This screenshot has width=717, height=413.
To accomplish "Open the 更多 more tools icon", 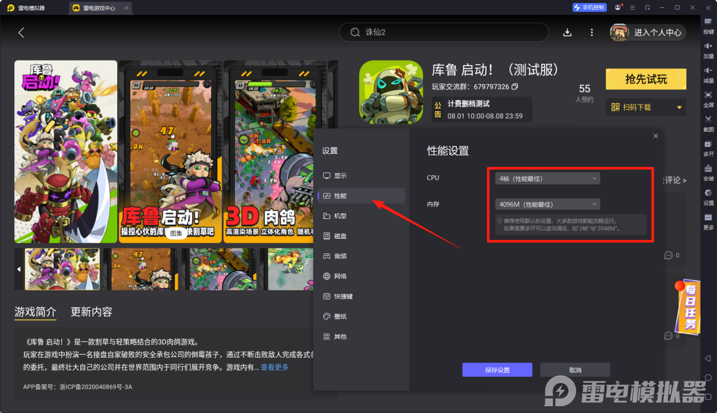I will [x=708, y=221].
